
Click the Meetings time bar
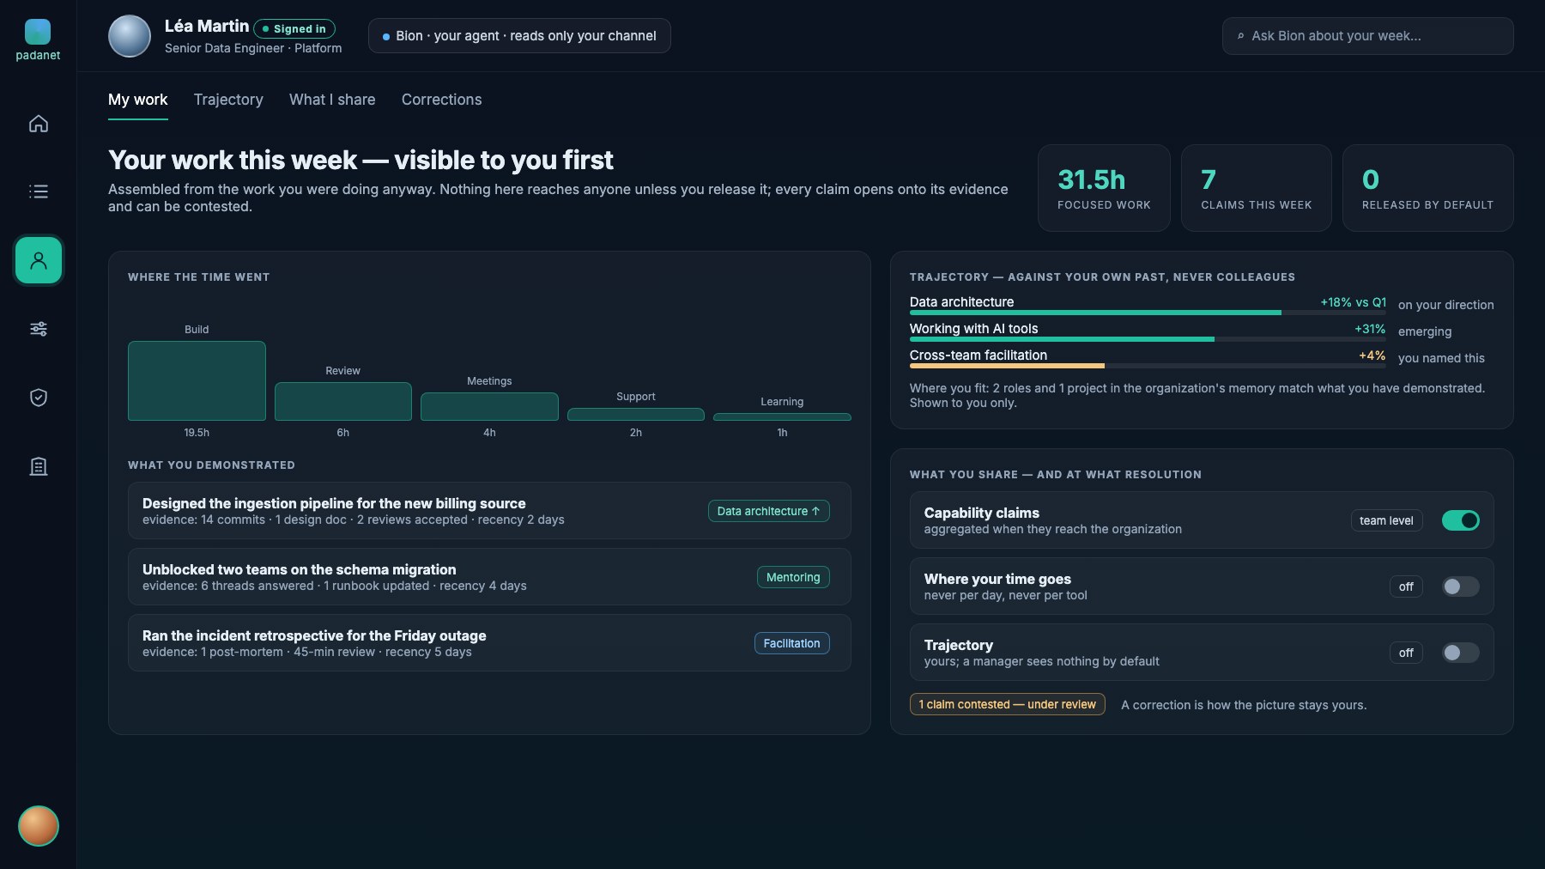(x=489, y=406)
